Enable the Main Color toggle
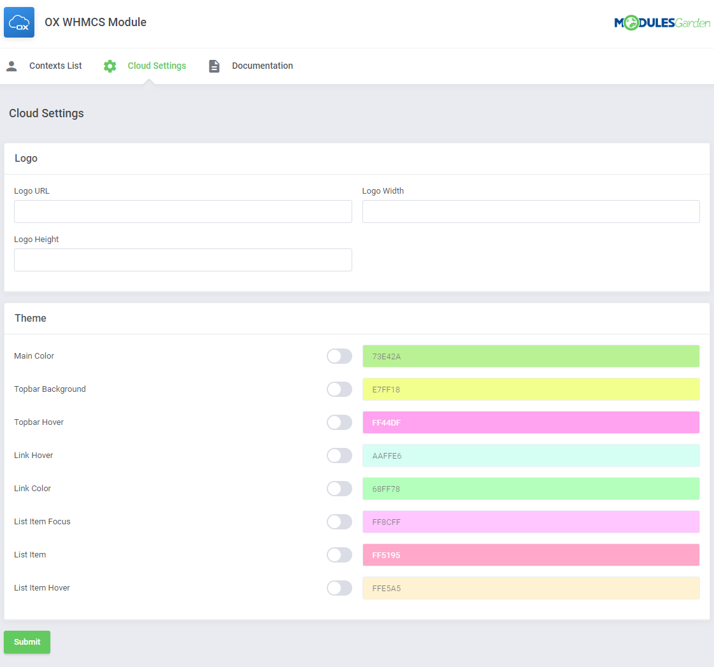The image size is (714, 667). [x=339, y=356]
